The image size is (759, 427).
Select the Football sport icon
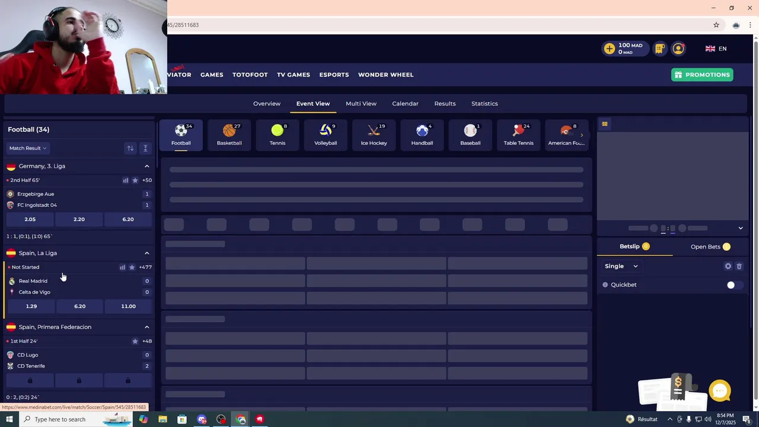(181, 135)
